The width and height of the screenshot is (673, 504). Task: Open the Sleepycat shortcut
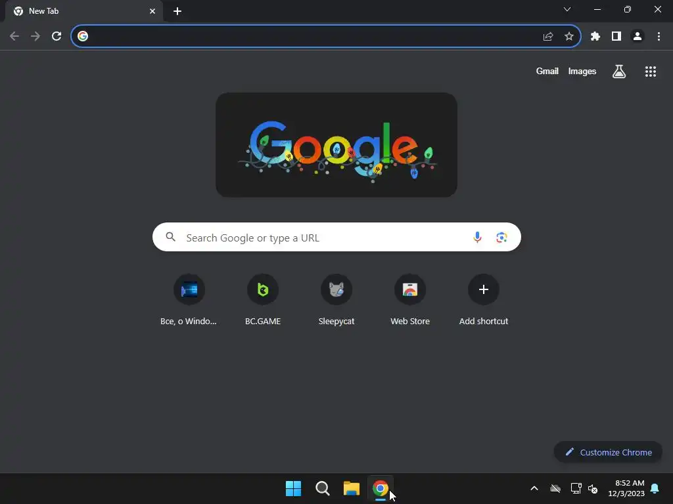click(x=336, y=300)
